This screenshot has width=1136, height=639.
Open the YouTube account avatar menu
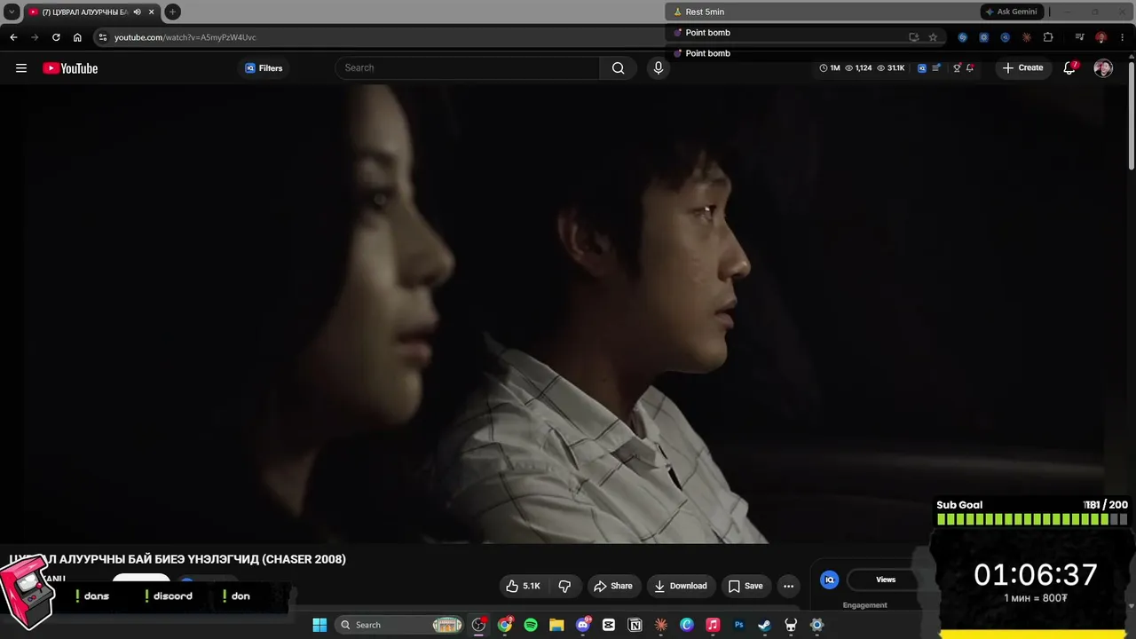pyautogui.click(x=1103, y=68)
